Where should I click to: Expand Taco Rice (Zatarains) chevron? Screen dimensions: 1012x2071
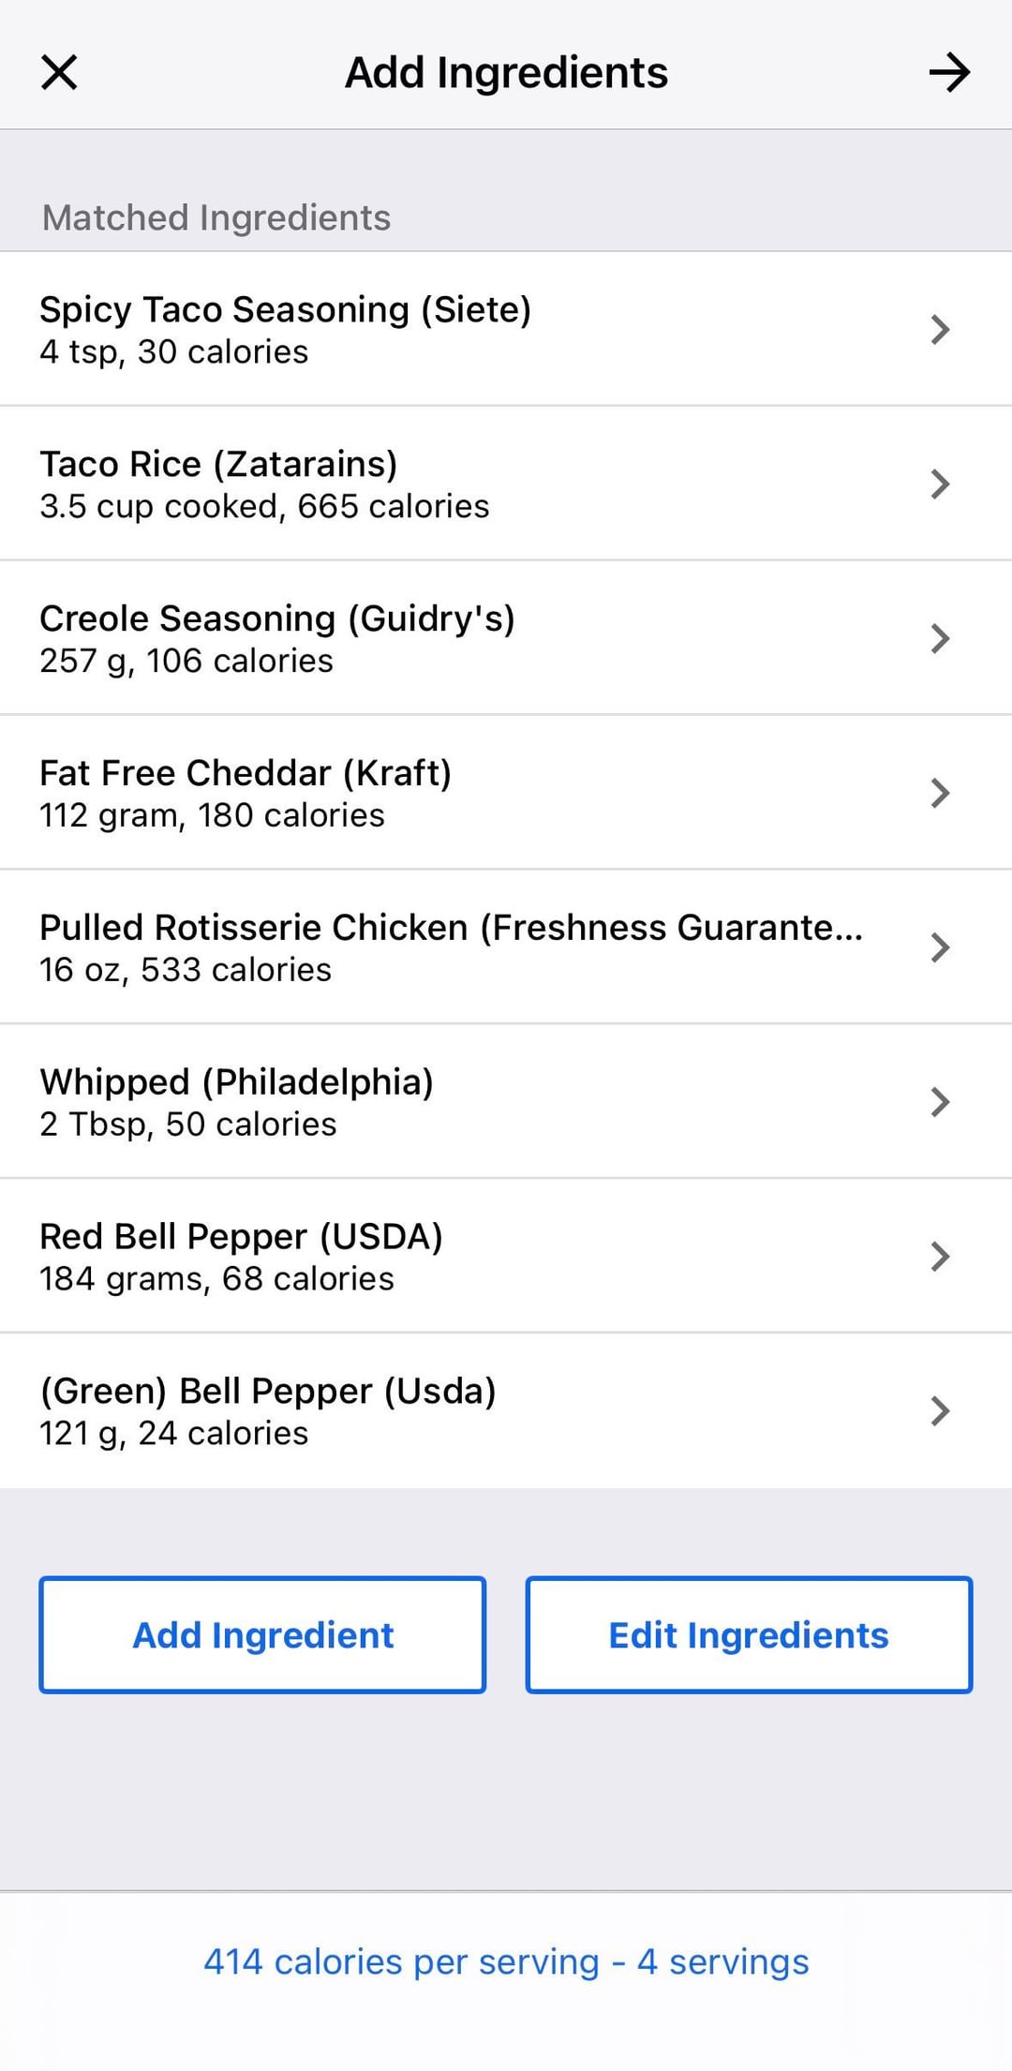coord(940,484)
